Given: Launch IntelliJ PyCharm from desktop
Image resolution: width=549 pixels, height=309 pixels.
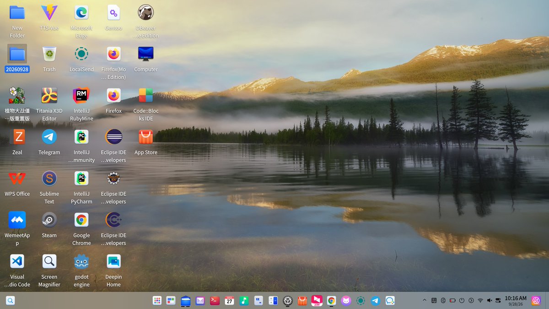Looking at the screenshot, I should (81, 179).
